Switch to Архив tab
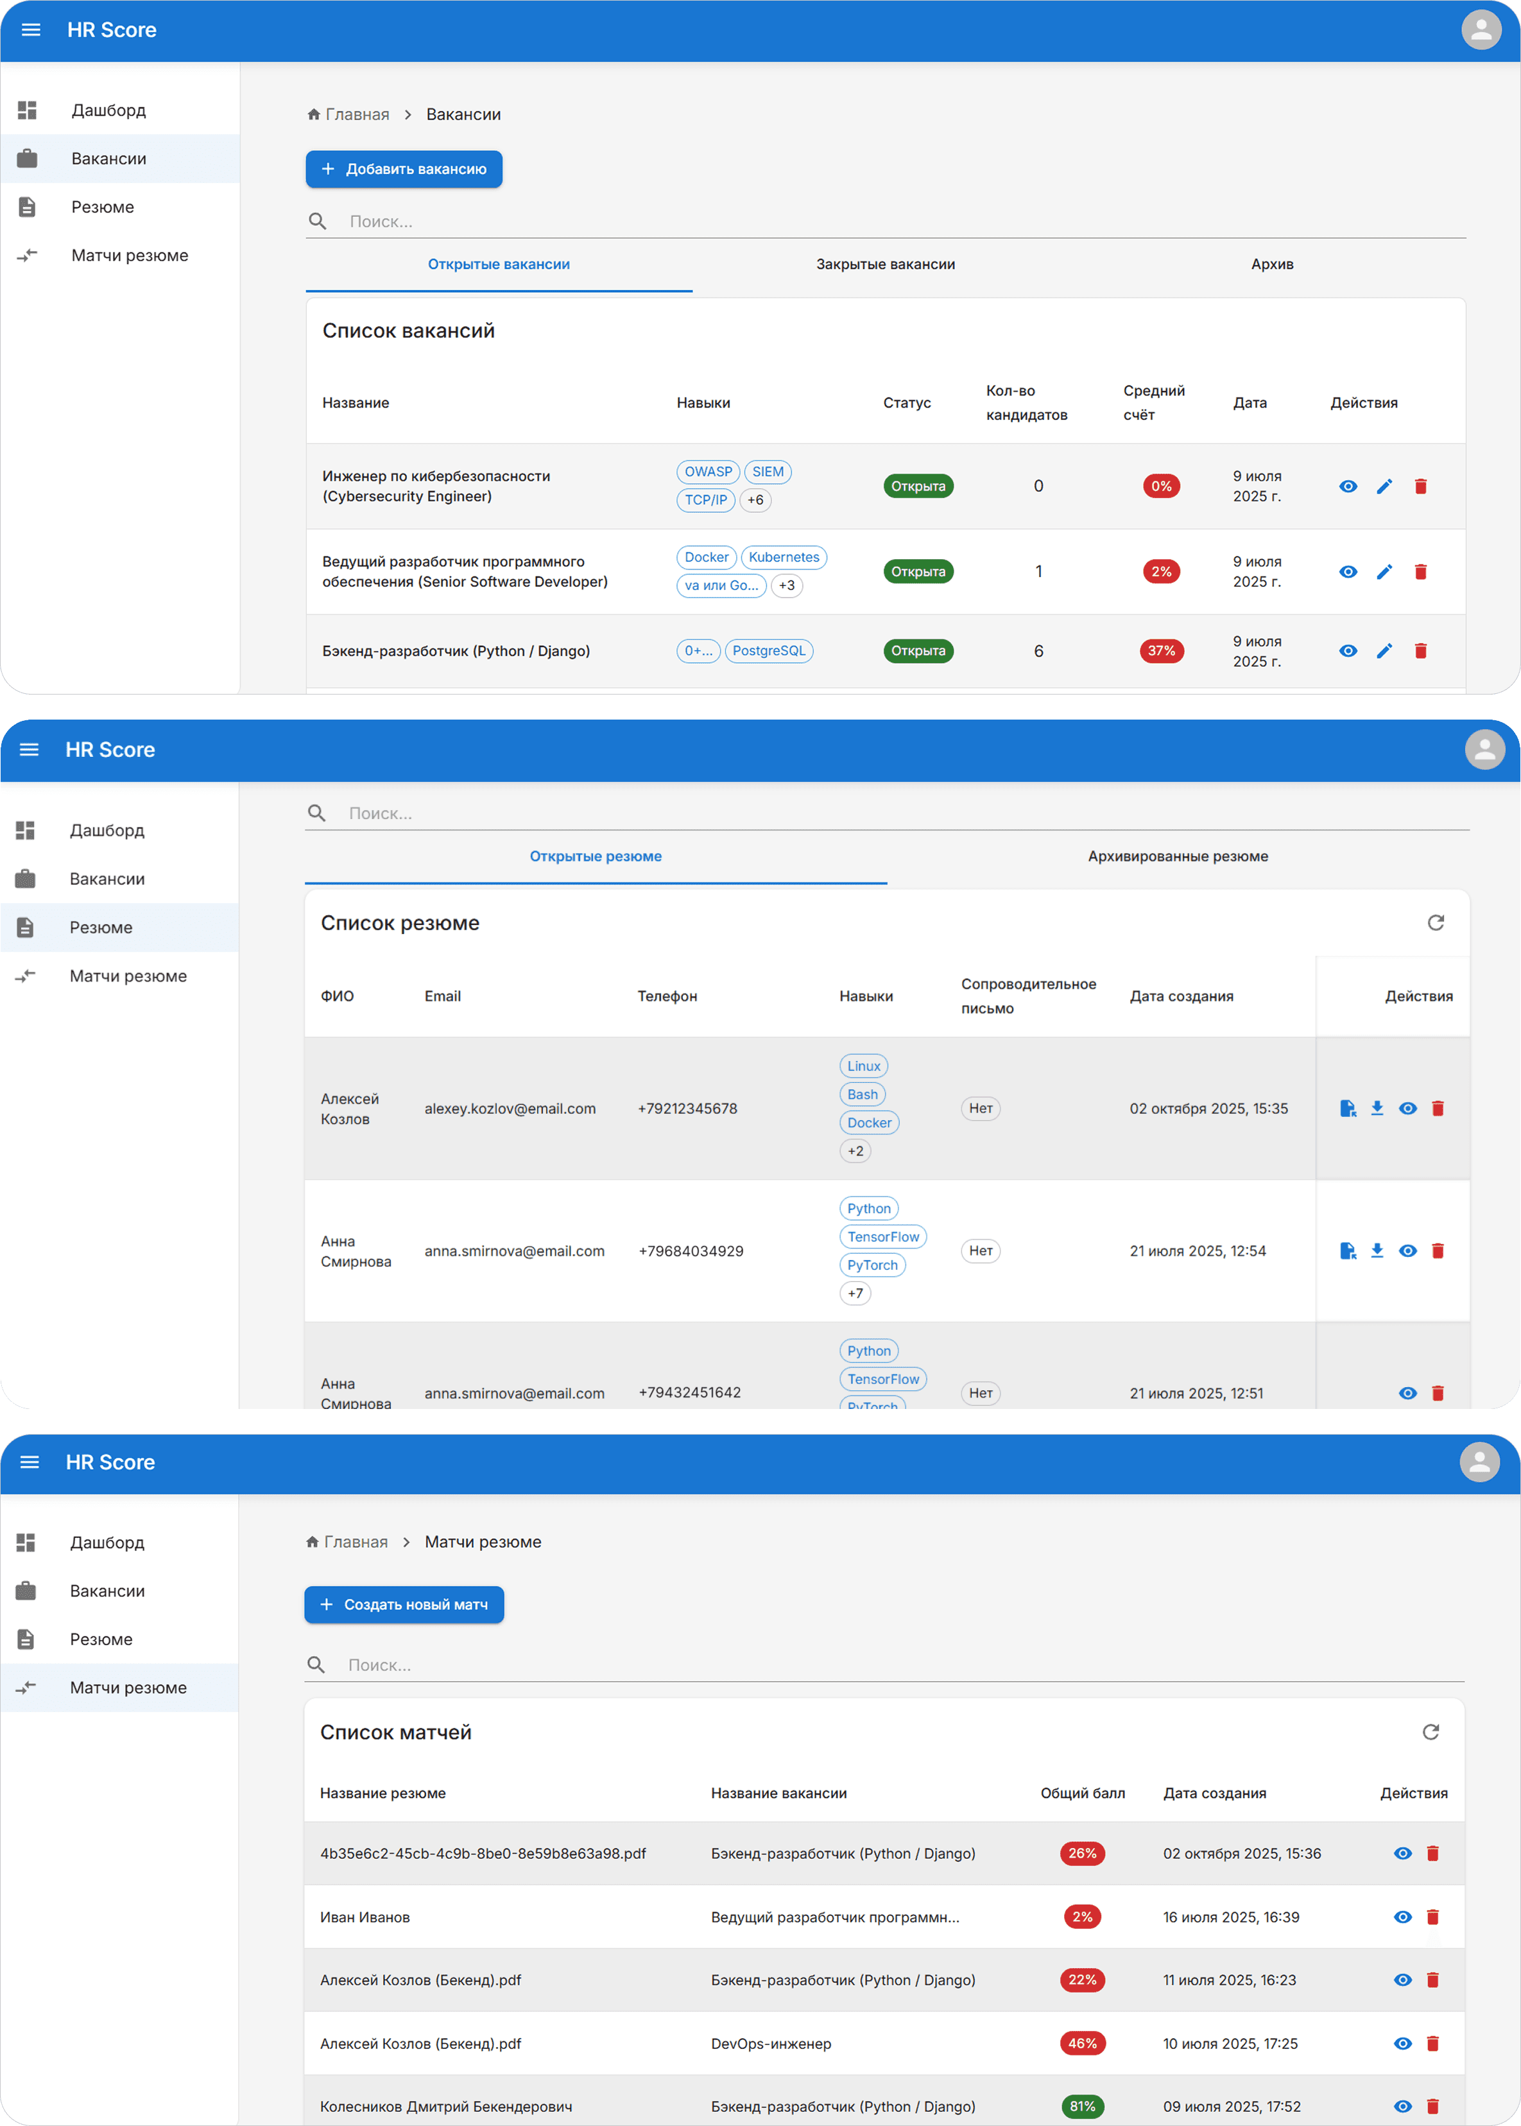1521x2126 pixels. [x=1272, y=265]
